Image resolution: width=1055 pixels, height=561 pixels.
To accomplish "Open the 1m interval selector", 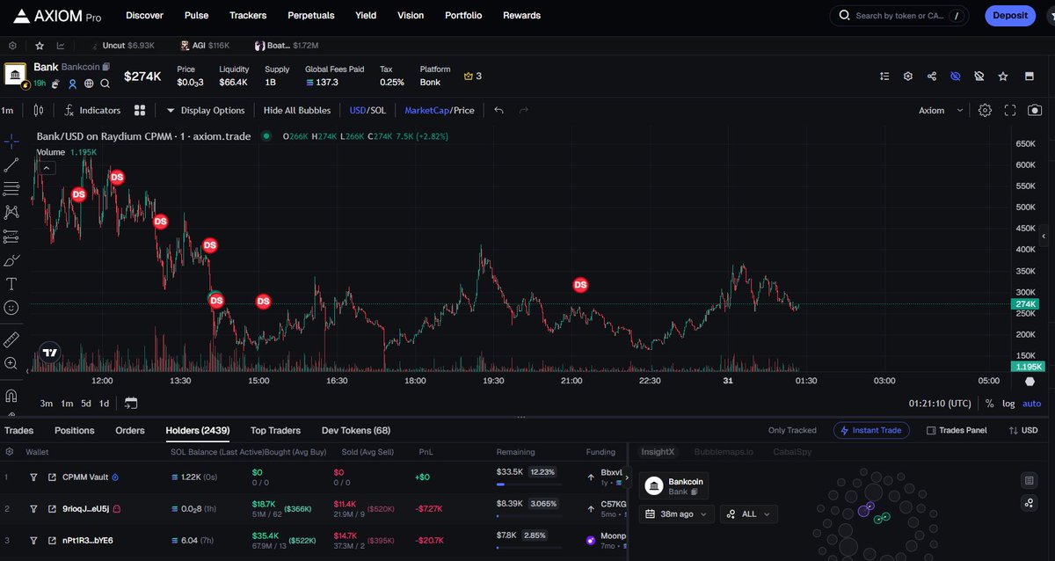I will point(7,111).
